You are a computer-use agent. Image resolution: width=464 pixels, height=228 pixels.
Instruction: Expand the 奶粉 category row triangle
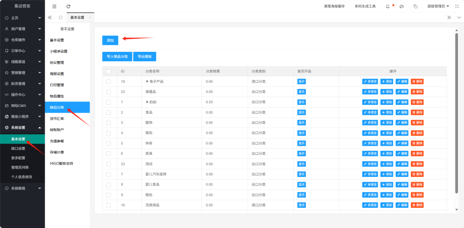coord(147,102)
